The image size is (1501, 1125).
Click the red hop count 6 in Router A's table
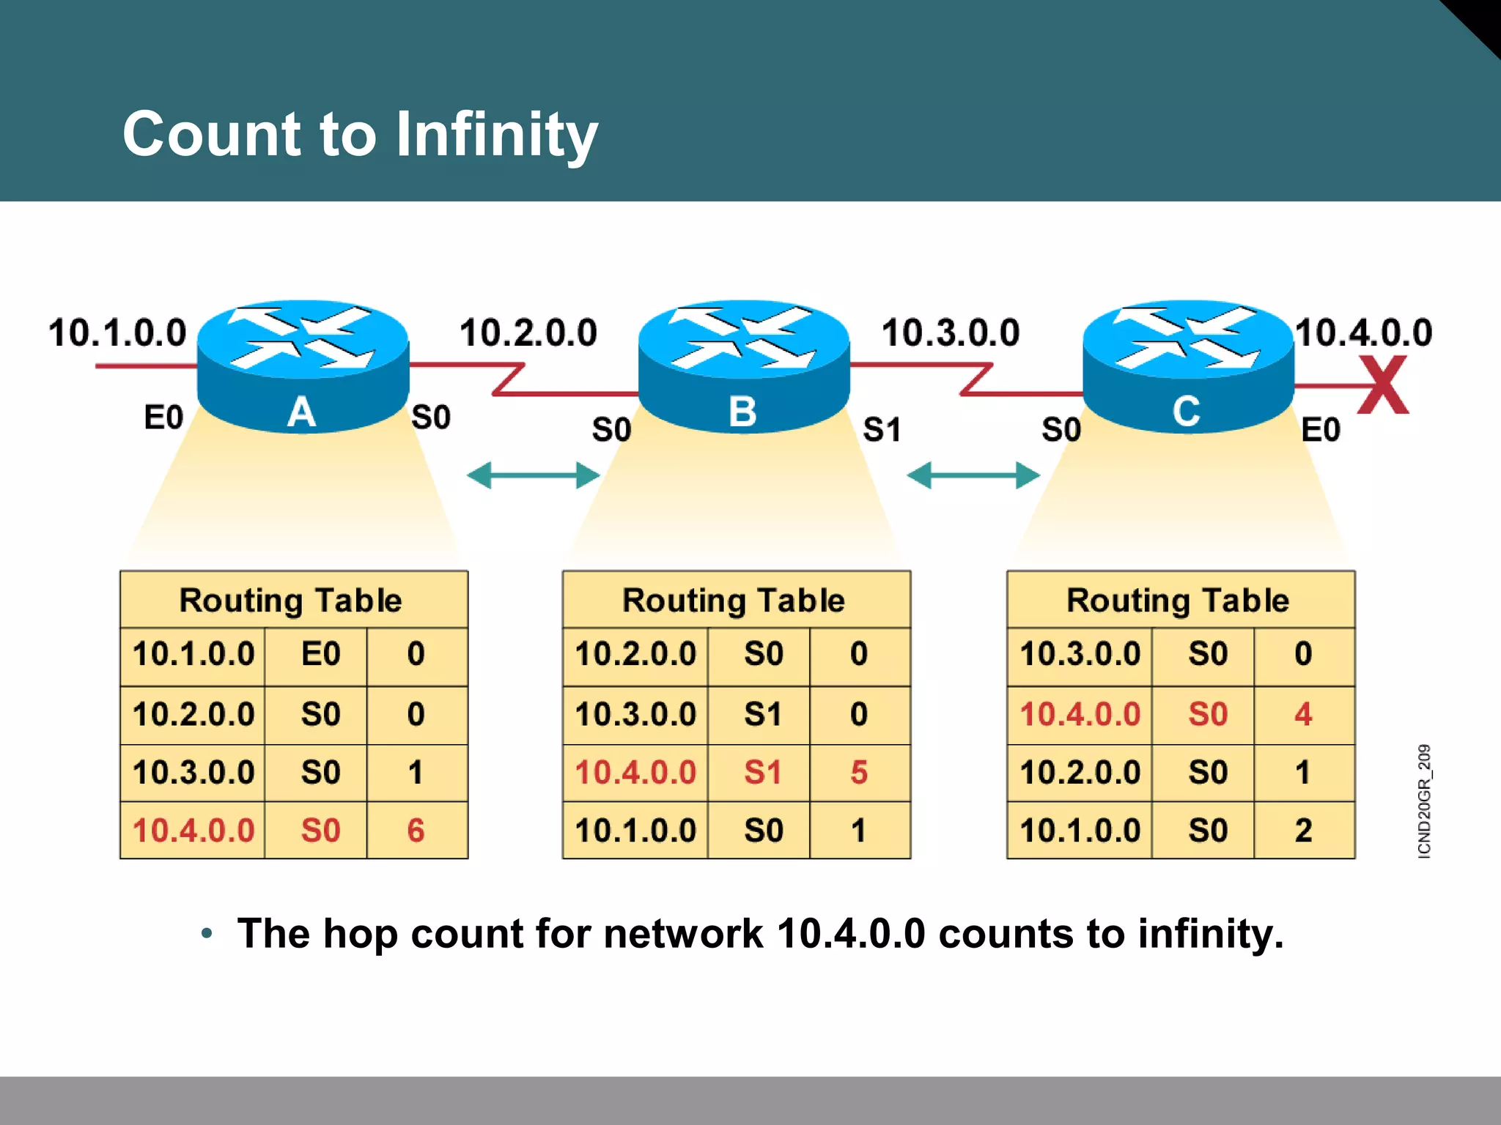pos(416,831)
